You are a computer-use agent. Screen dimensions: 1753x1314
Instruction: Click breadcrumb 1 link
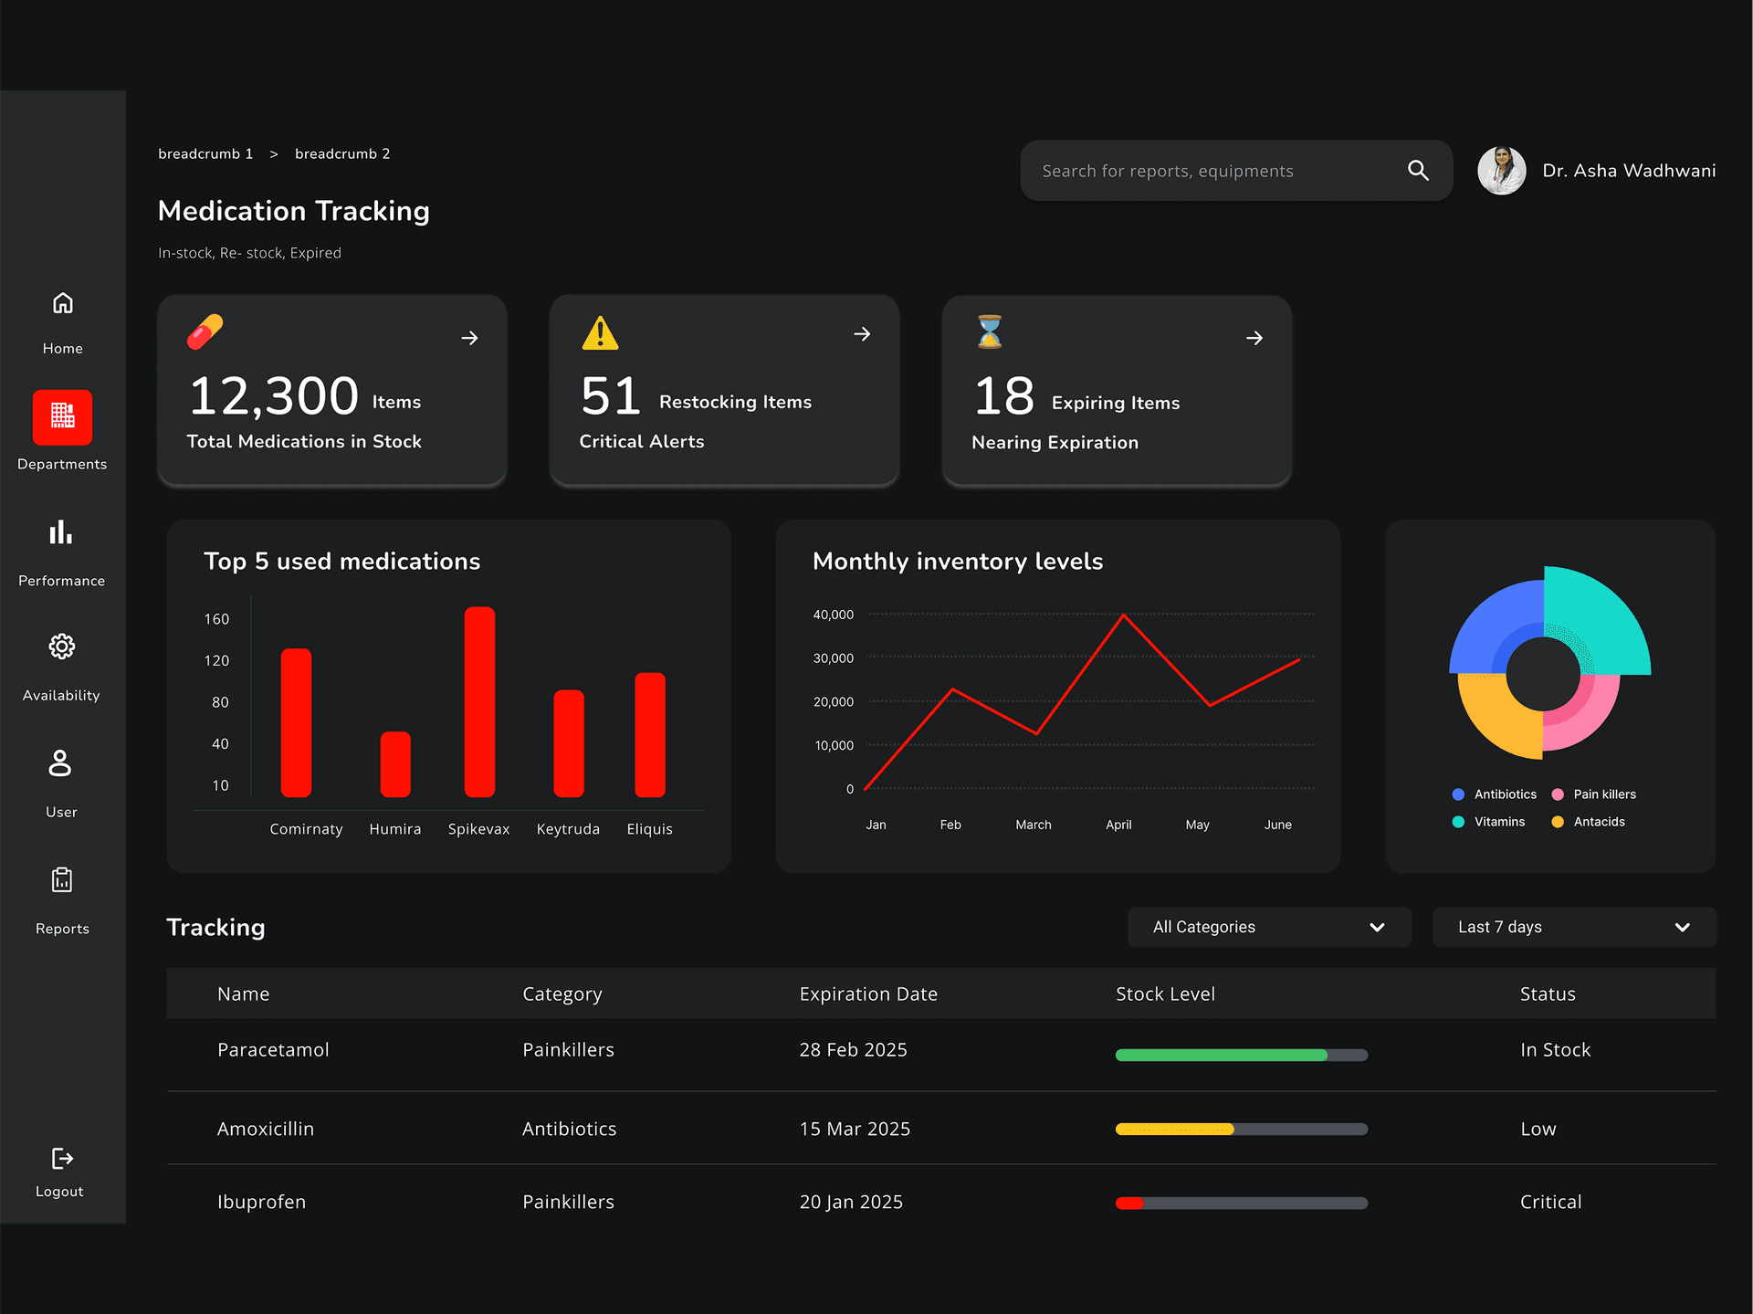pyautogui.click(x=205, y=153)
